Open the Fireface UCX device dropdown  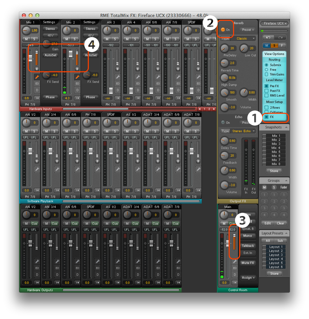275,23
